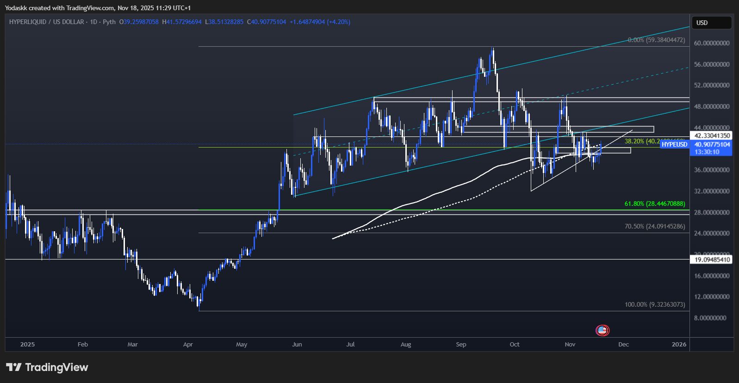739x383 pixels.
Task: Click the 0.00% Fibonacci level label
Action: (656, 40)
